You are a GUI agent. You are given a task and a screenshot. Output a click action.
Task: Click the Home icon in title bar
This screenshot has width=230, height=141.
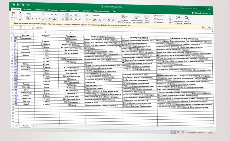[14, 5]
